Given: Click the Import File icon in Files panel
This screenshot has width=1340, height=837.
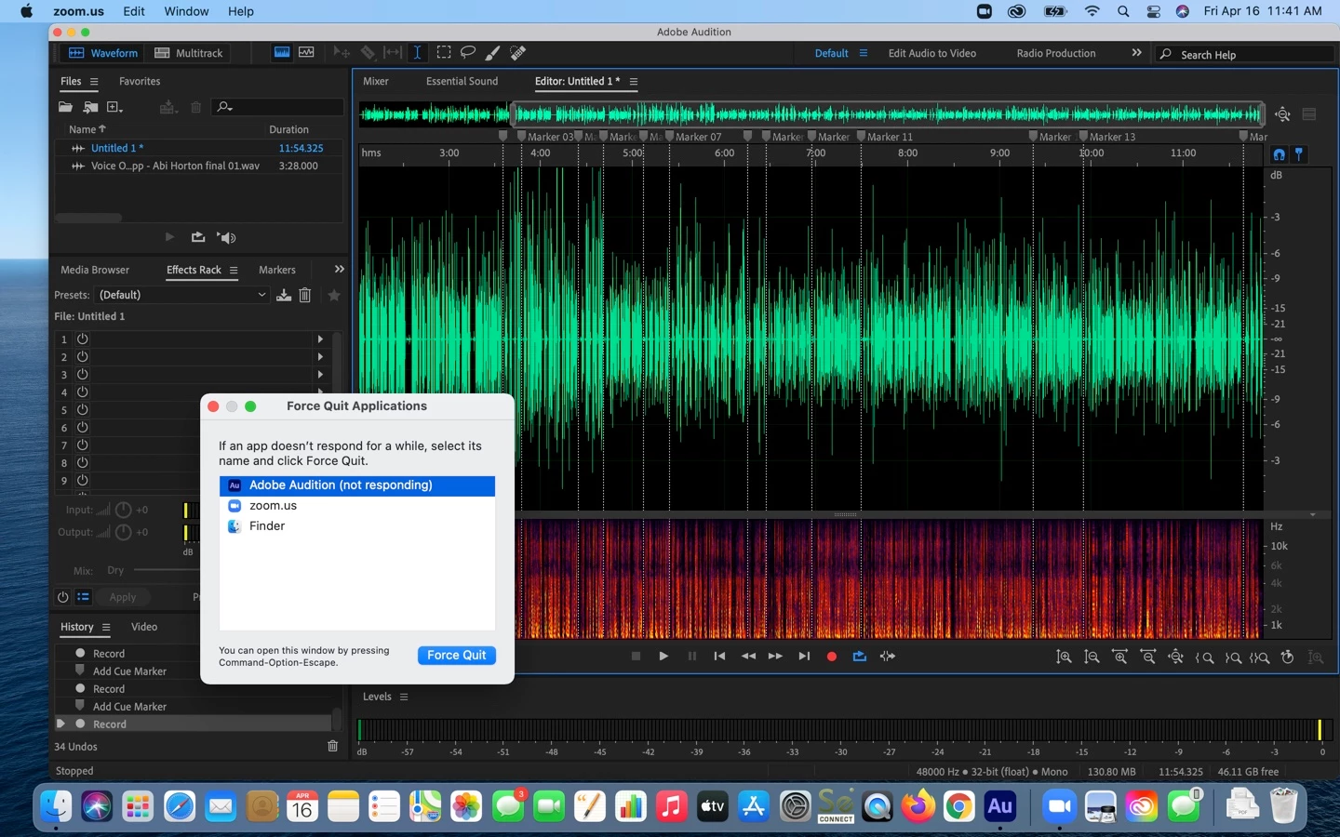Looking at the screenshot, I should pos(90,107).
